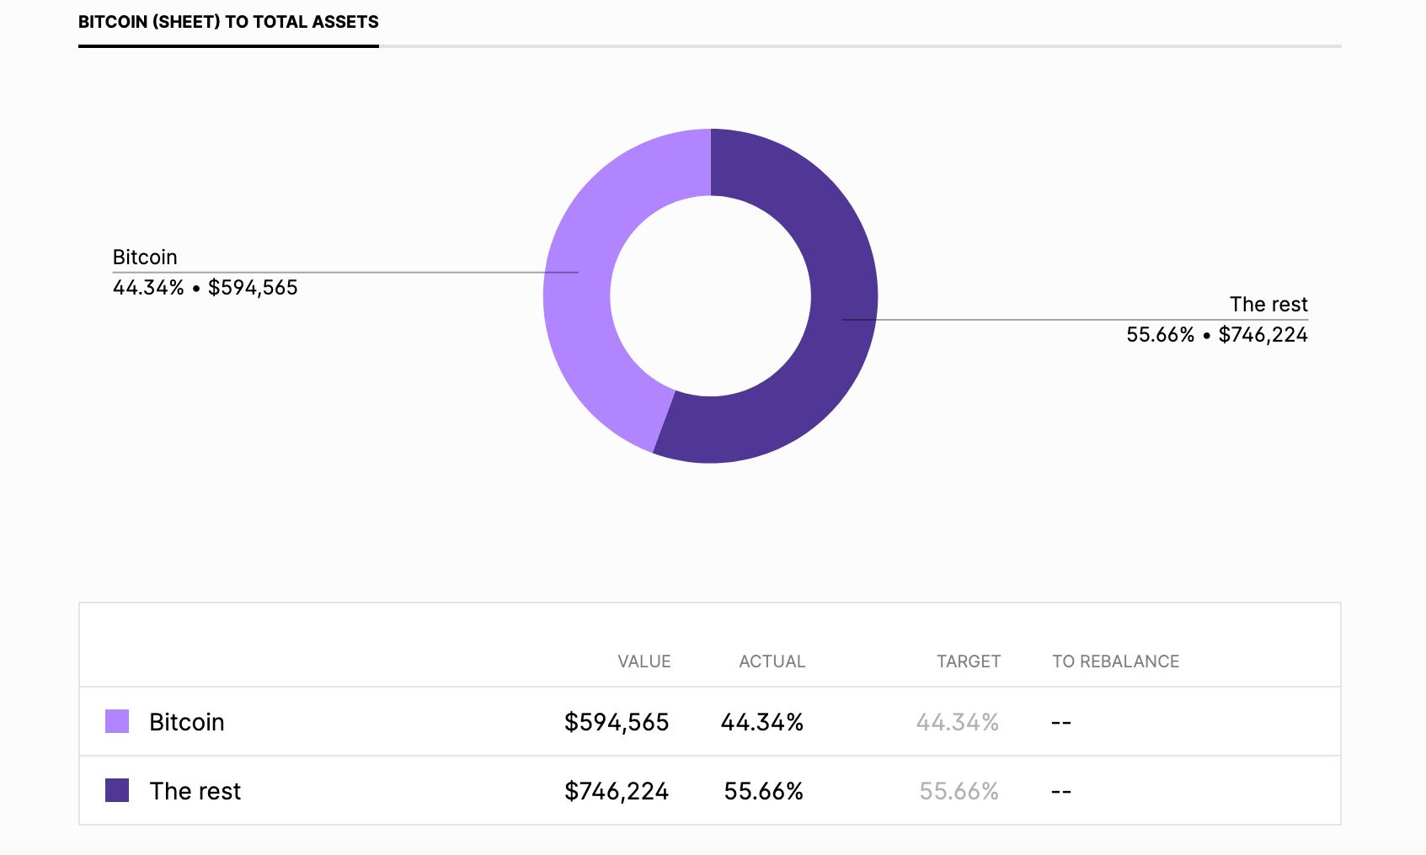This screenshot has height=855, width=1426.
Task: Sort by the TARGET column header
Action: 967,661
